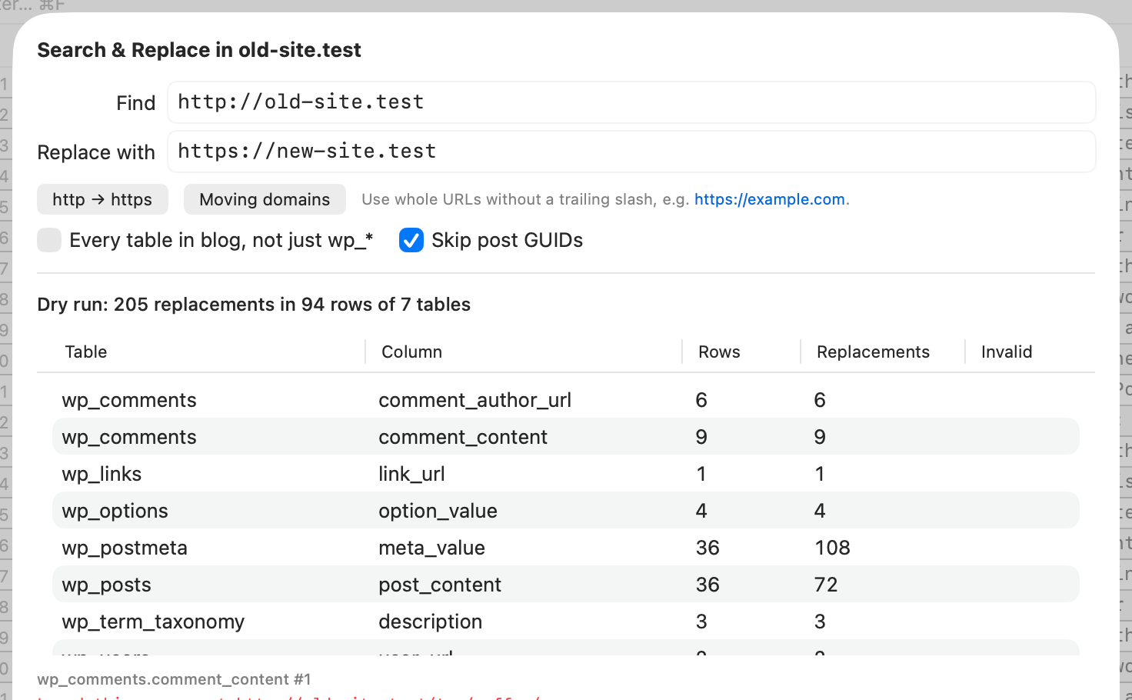Click the meta_value column cell
Image resolution: width=1132 pixels, height=700 pixels.
431,548
